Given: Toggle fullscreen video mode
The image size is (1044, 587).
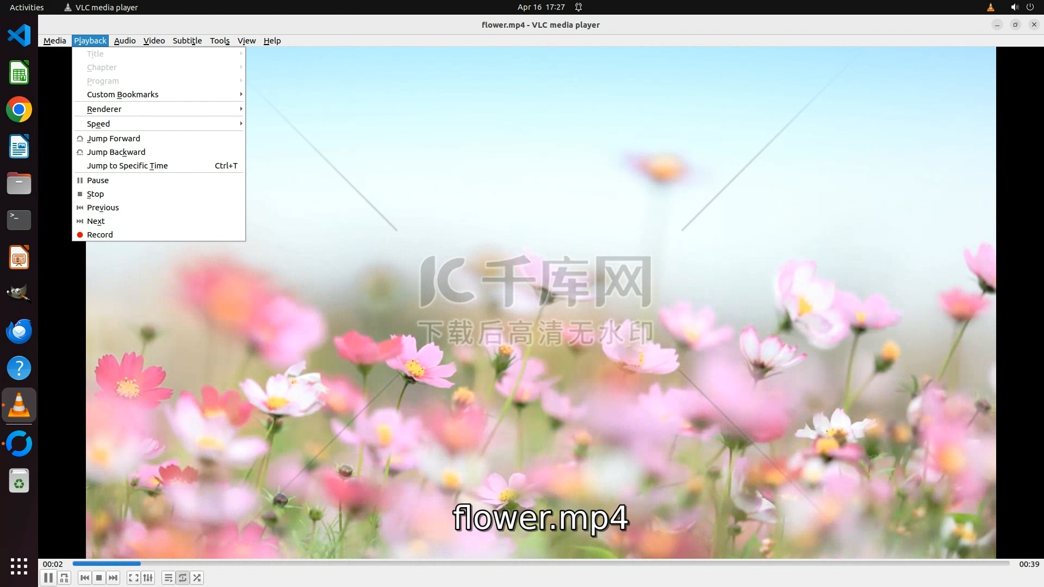Looking at the screenshot, I should pos(133,578).
